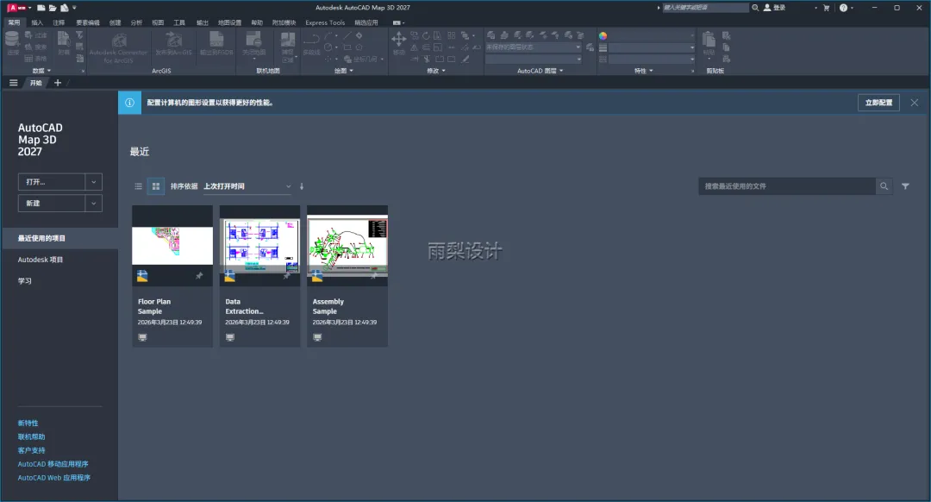Select the 插入 ribbon tab
The height and width of the screenshot is (502, 931).
point(37,22)
